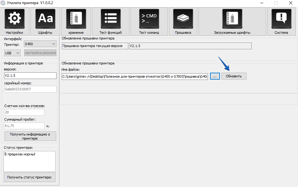This screenshot has width=298, height=187.
Task: Open the Тест команд CMD icon
Action: coord(149,19)
